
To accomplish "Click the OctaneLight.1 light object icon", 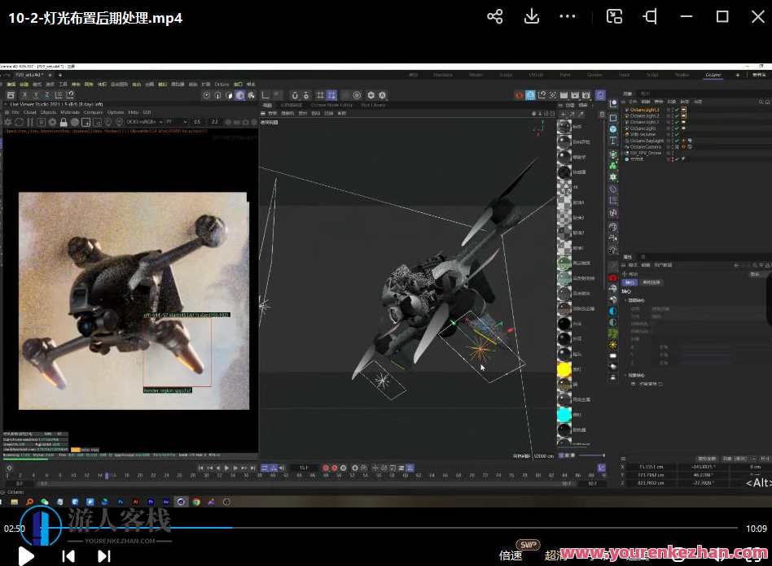I will [x=628, y=109].
